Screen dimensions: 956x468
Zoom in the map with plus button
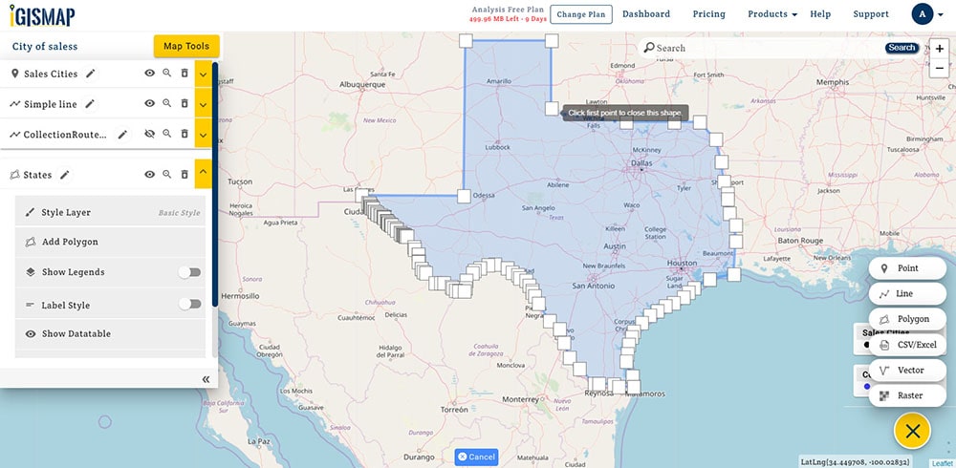pyautogui.click(x=939, y=50)
